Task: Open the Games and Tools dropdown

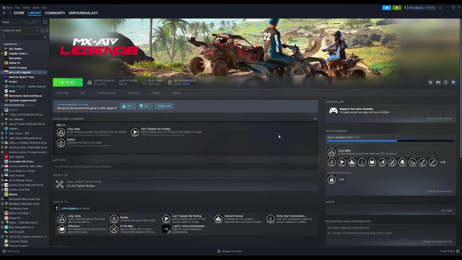Action: (19, 30)
